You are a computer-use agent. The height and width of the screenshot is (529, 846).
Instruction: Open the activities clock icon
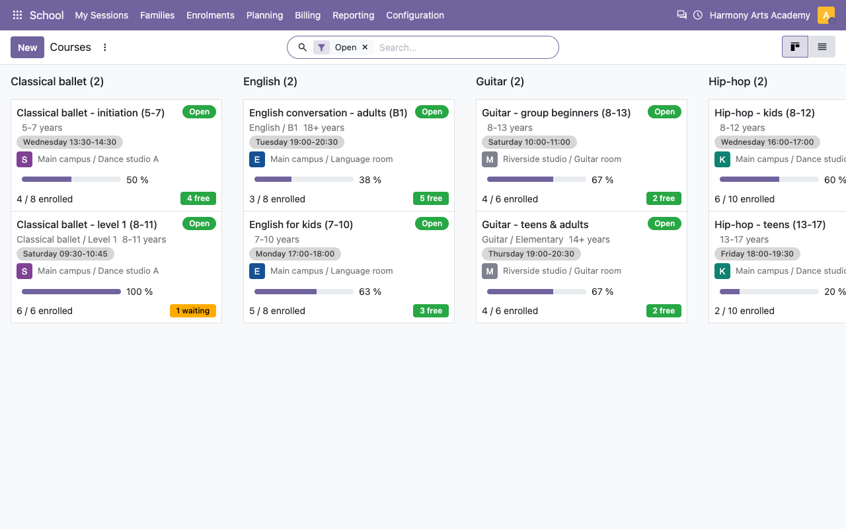click(698, 15)
